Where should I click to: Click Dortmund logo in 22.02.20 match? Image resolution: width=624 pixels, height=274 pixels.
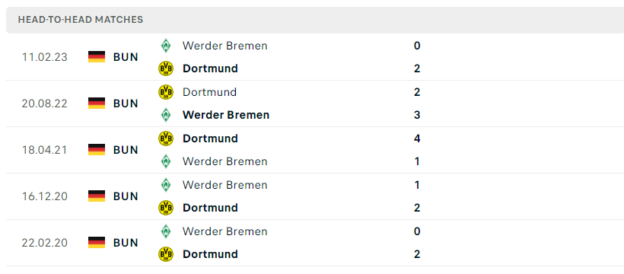click(166, 254)
